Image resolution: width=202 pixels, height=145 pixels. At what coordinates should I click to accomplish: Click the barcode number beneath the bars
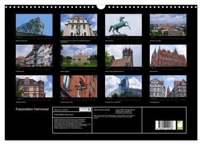(x=164, y=129)
